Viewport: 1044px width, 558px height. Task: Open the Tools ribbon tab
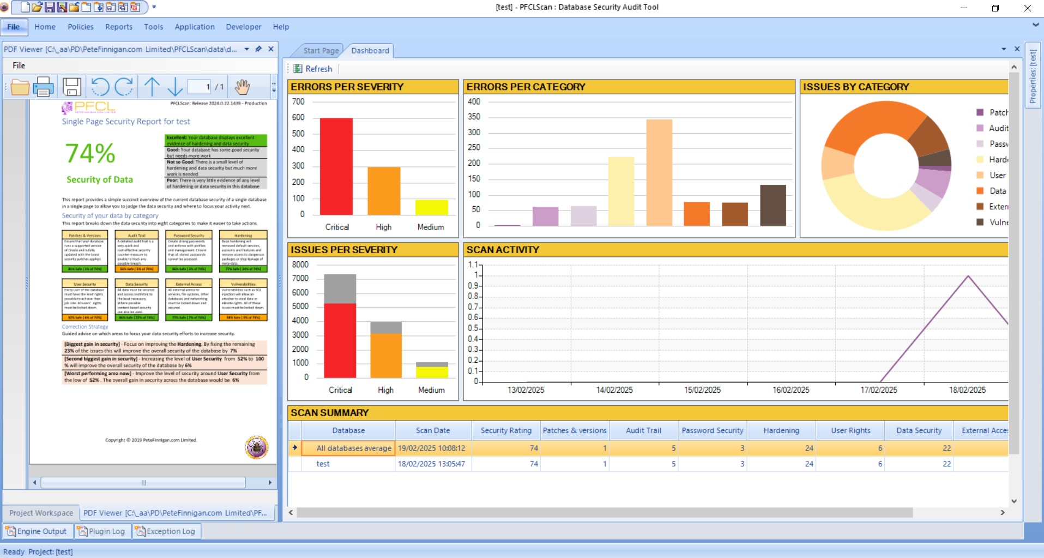click(154, 27)
